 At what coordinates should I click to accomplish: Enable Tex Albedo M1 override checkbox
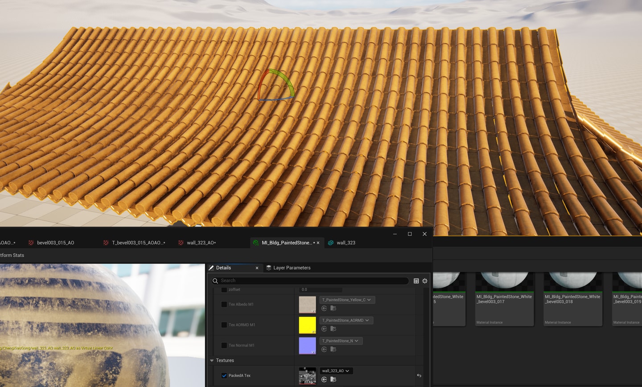[x=224, y=305]
